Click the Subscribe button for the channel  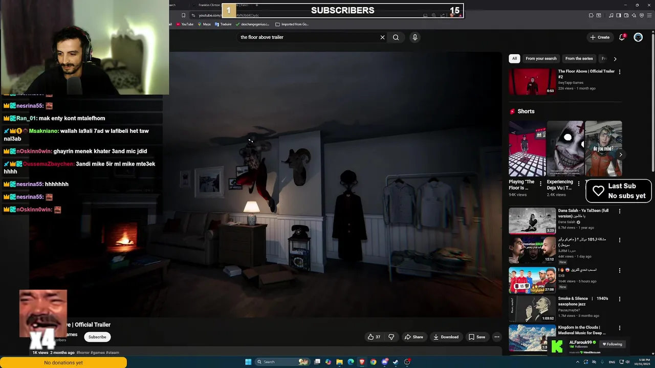[97, 337]
